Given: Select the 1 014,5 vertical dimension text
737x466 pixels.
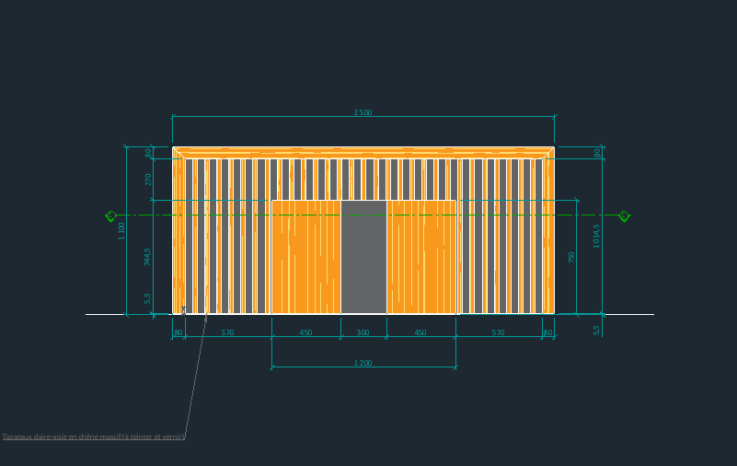Looking at the screenshot, I should coord(596,236).
